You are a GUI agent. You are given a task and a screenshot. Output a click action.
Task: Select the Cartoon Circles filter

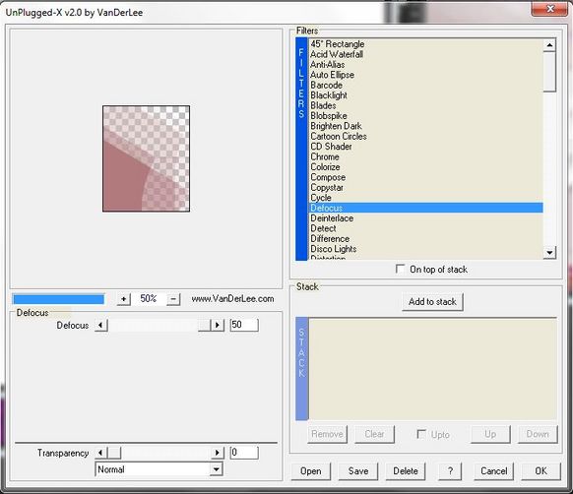425,136
